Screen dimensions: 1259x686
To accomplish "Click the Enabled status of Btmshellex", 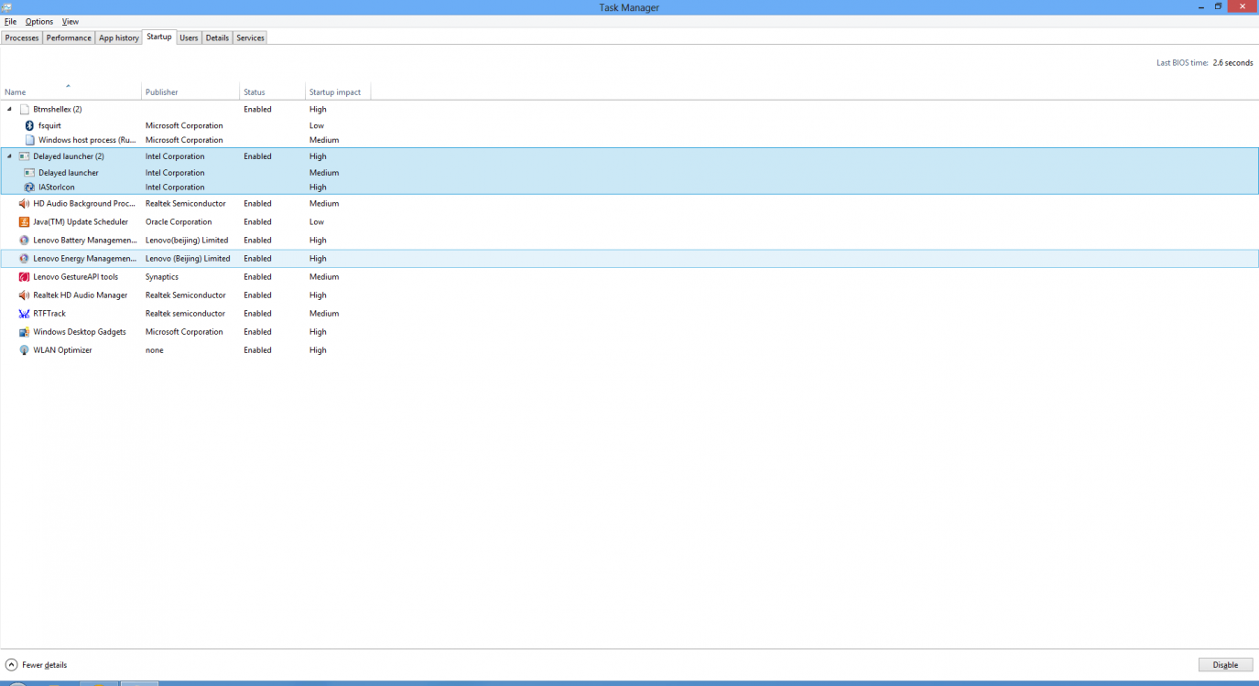I will [x=257, y=109].
